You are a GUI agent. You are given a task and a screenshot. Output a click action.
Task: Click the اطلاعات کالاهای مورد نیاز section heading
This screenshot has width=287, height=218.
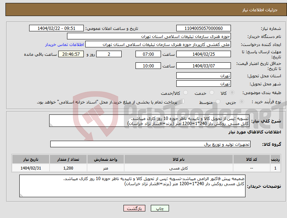(x=255, y=132)
